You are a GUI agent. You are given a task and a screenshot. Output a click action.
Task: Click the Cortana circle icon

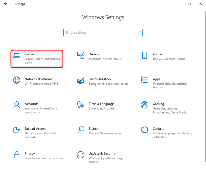[x=145, y=130]
